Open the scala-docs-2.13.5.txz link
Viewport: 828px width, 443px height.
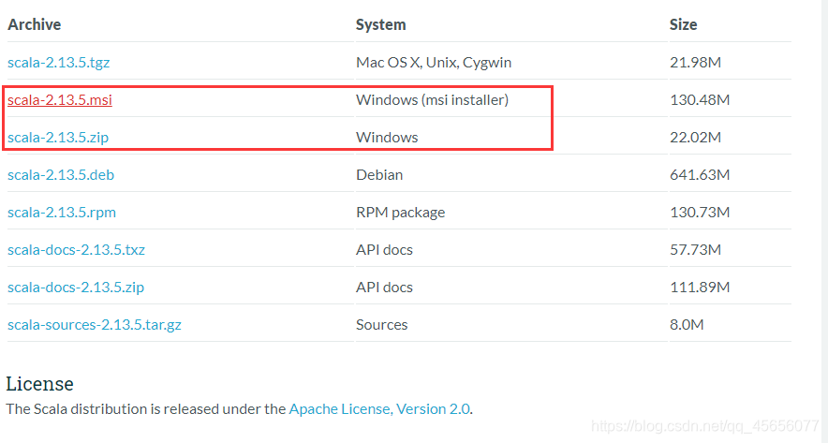coord(76,250)
